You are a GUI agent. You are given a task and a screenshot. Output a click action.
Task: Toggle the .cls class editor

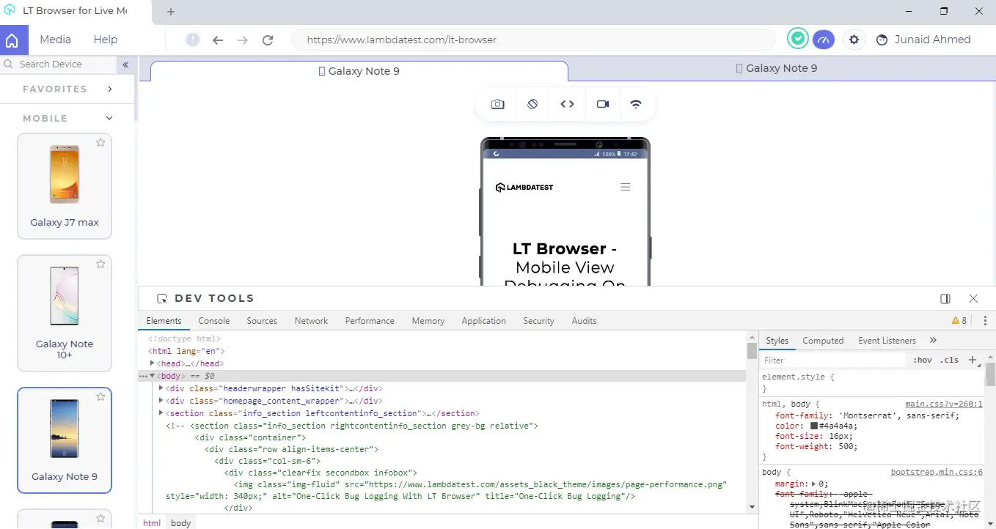coord(949,360)
